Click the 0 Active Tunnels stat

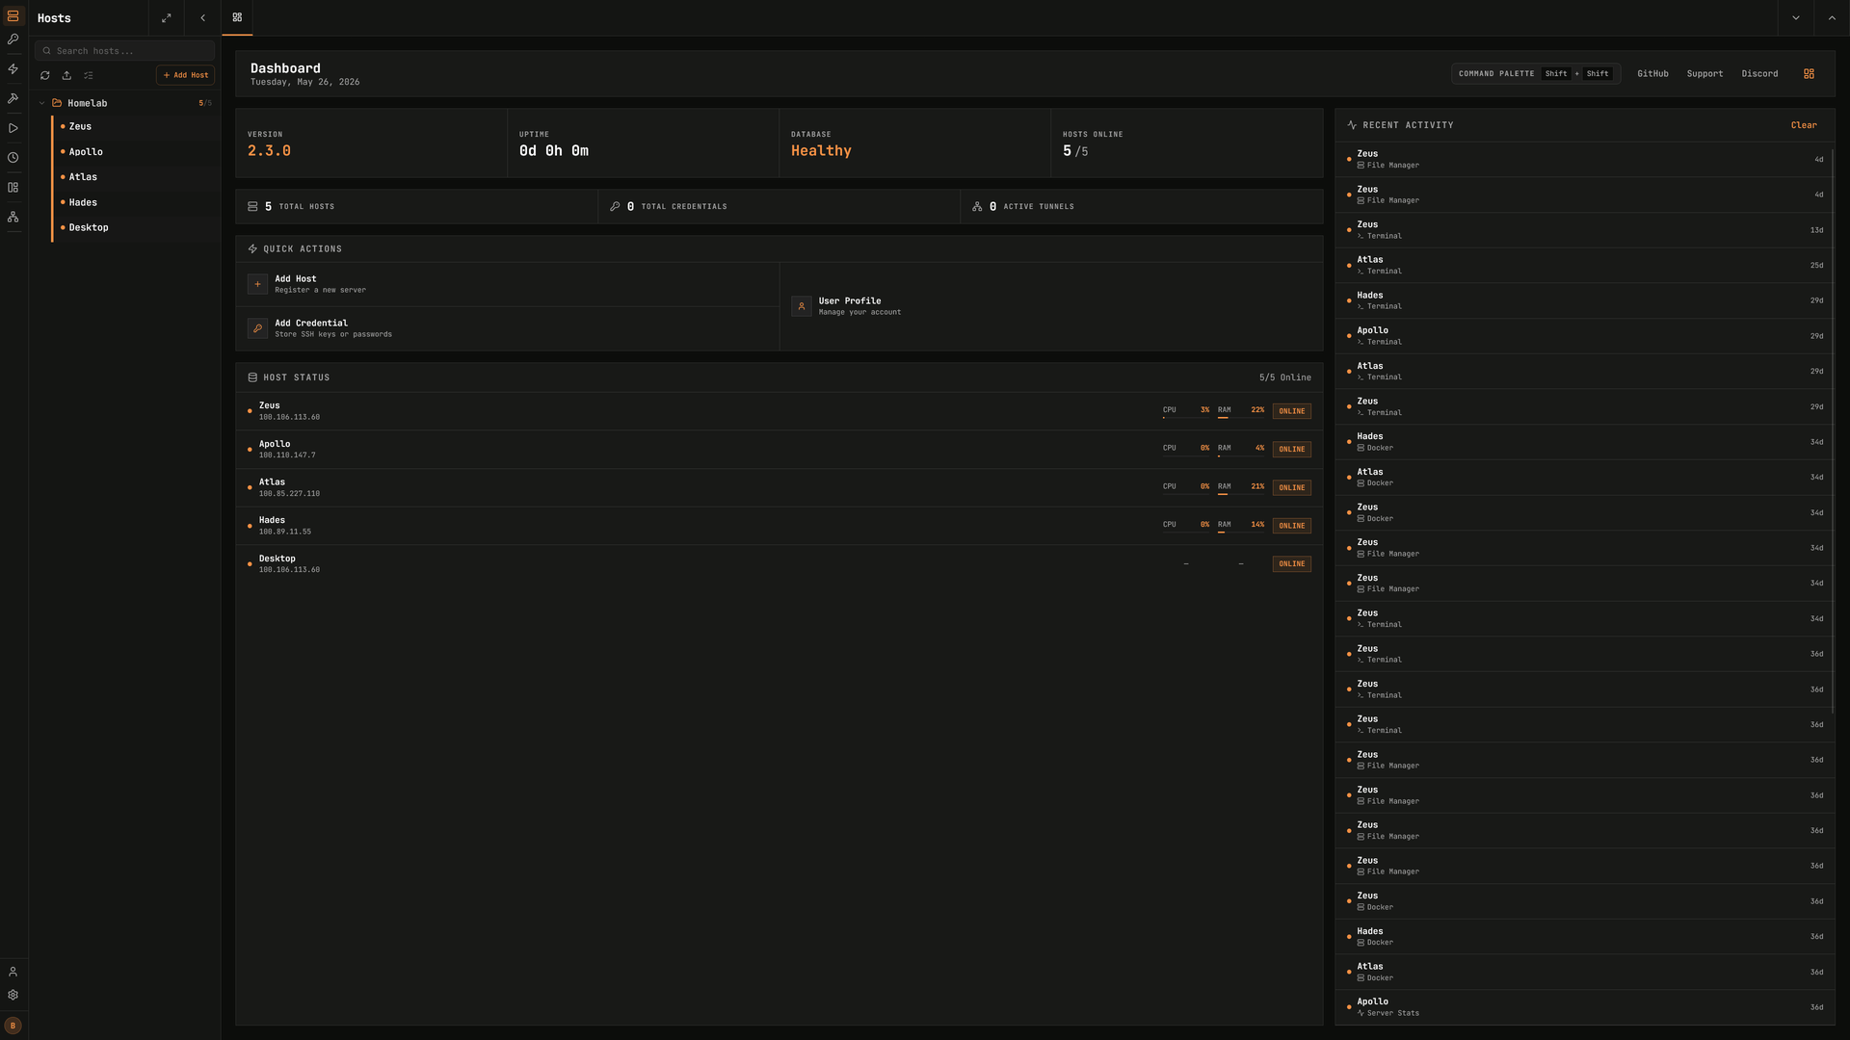pos(1141,207)
